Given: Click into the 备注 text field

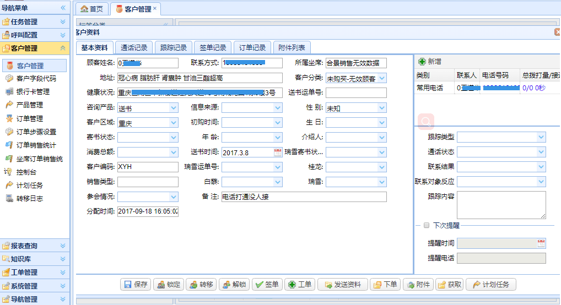Looking at the screenshot, I should pyautogui.click(x=304, y=197).
